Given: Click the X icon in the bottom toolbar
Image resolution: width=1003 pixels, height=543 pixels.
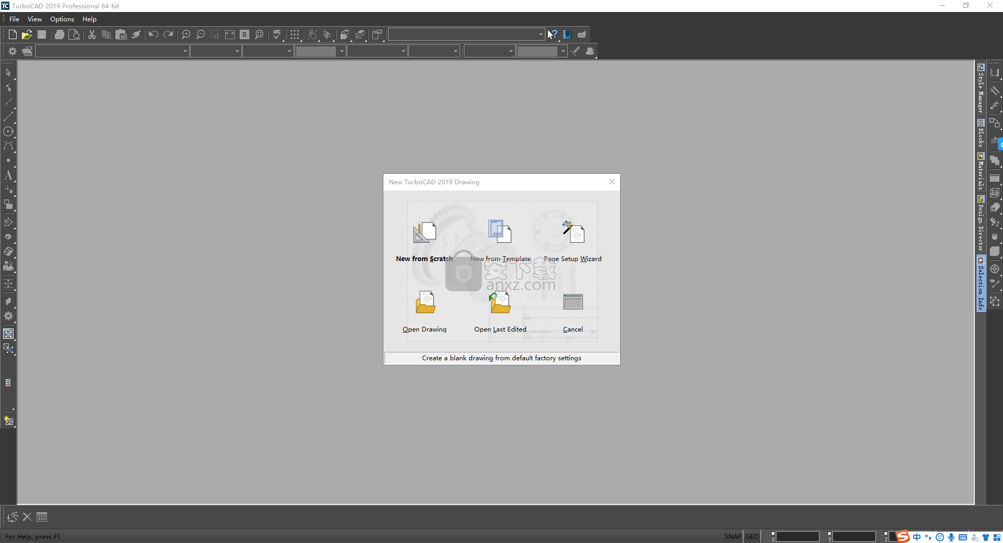Looking at the screenshot, I should click(x=27, y=517).
